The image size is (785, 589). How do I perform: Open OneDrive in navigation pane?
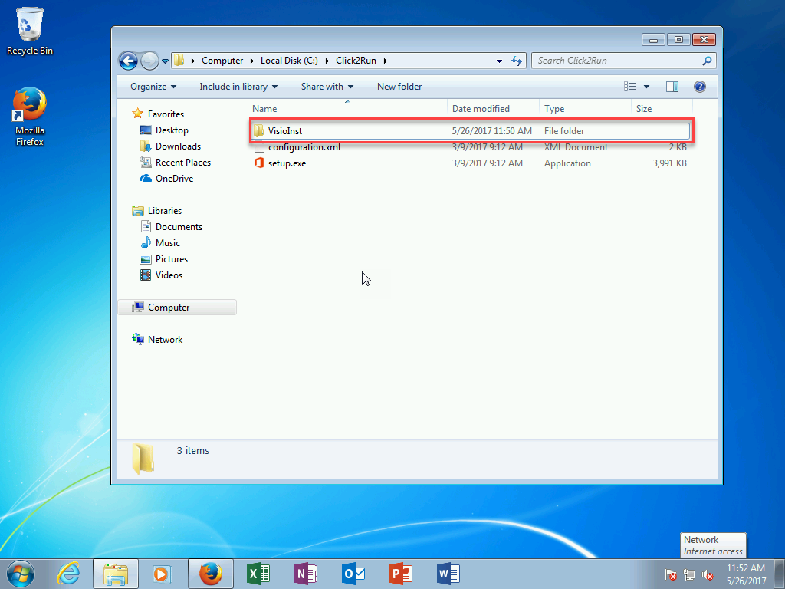click(x=174, y=178)
